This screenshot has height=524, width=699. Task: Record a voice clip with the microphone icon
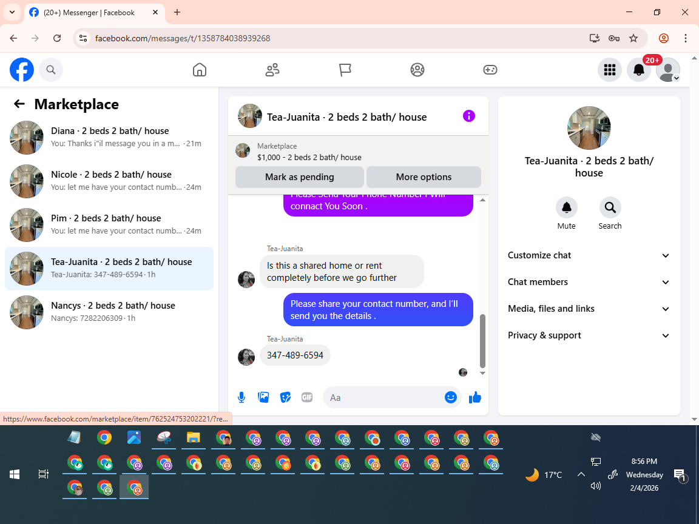[x=241, y=397]
